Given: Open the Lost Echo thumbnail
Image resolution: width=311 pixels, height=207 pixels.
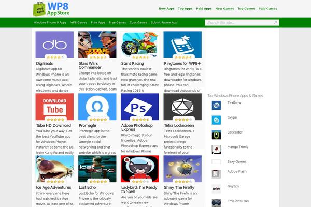Looking at the screenshot, I should (x=97, y=169).
